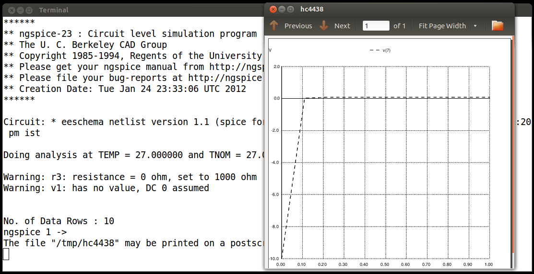Screen dimensions: 534x274
Task: Click the page number input field
Action: click(x=376, y=26)
